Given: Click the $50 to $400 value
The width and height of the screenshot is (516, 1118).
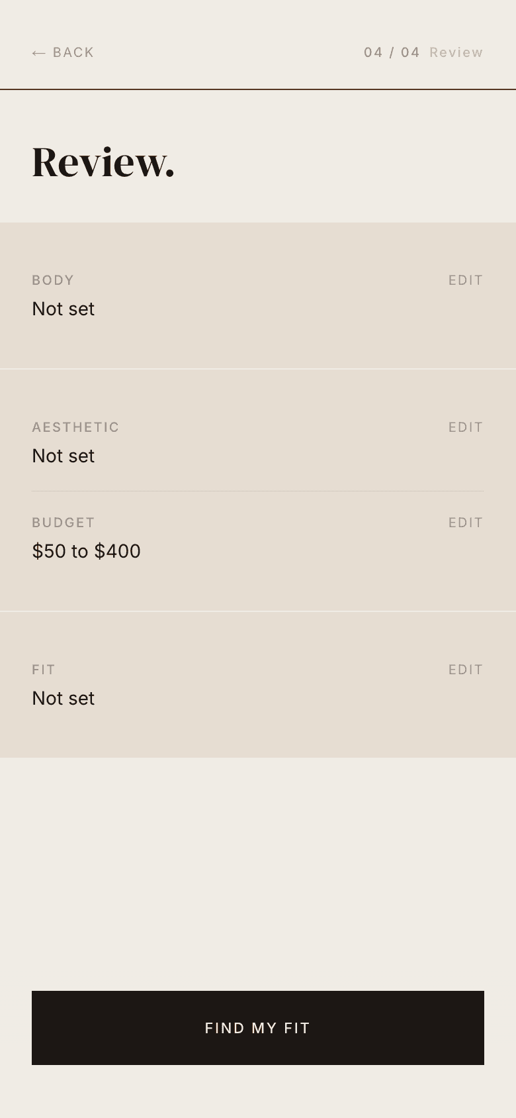Looking at the screenshot, I should [87, 552].
